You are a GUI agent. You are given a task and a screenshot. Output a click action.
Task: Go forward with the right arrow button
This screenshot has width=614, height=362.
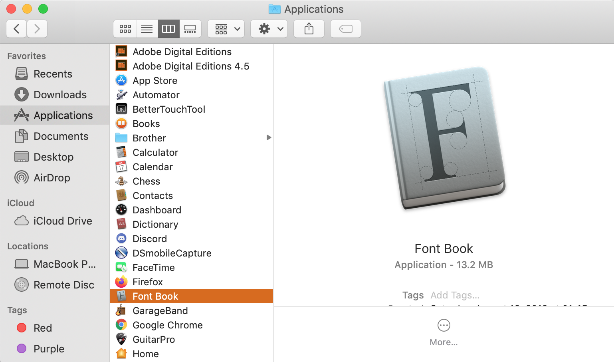[37, 29]
